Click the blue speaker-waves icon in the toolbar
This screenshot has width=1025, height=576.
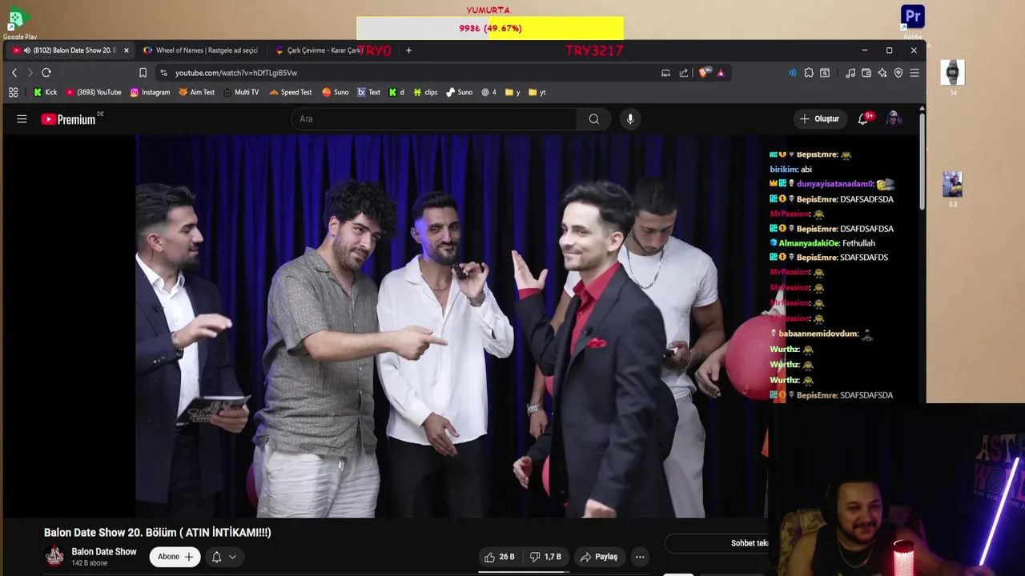pos(792,73)
